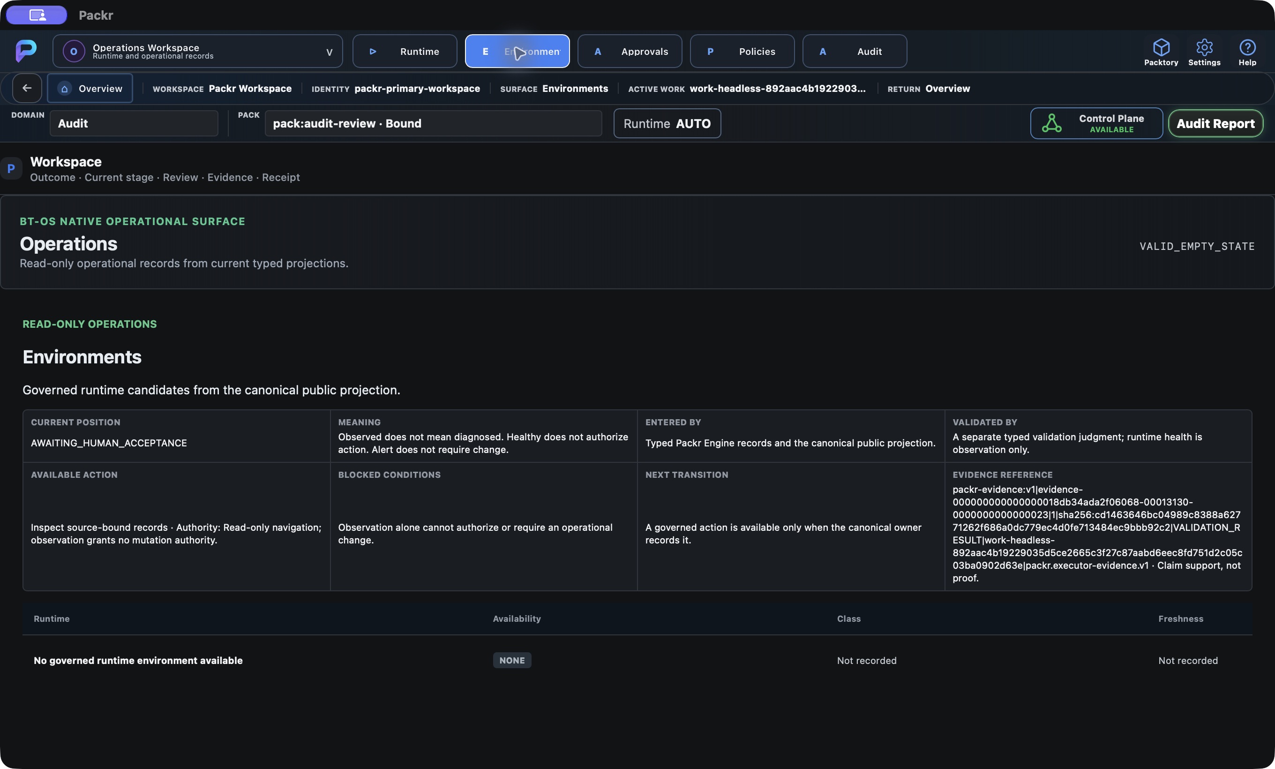Click the Freshness column header
The image size is (1275, 769).
[x=1180, y=618]
